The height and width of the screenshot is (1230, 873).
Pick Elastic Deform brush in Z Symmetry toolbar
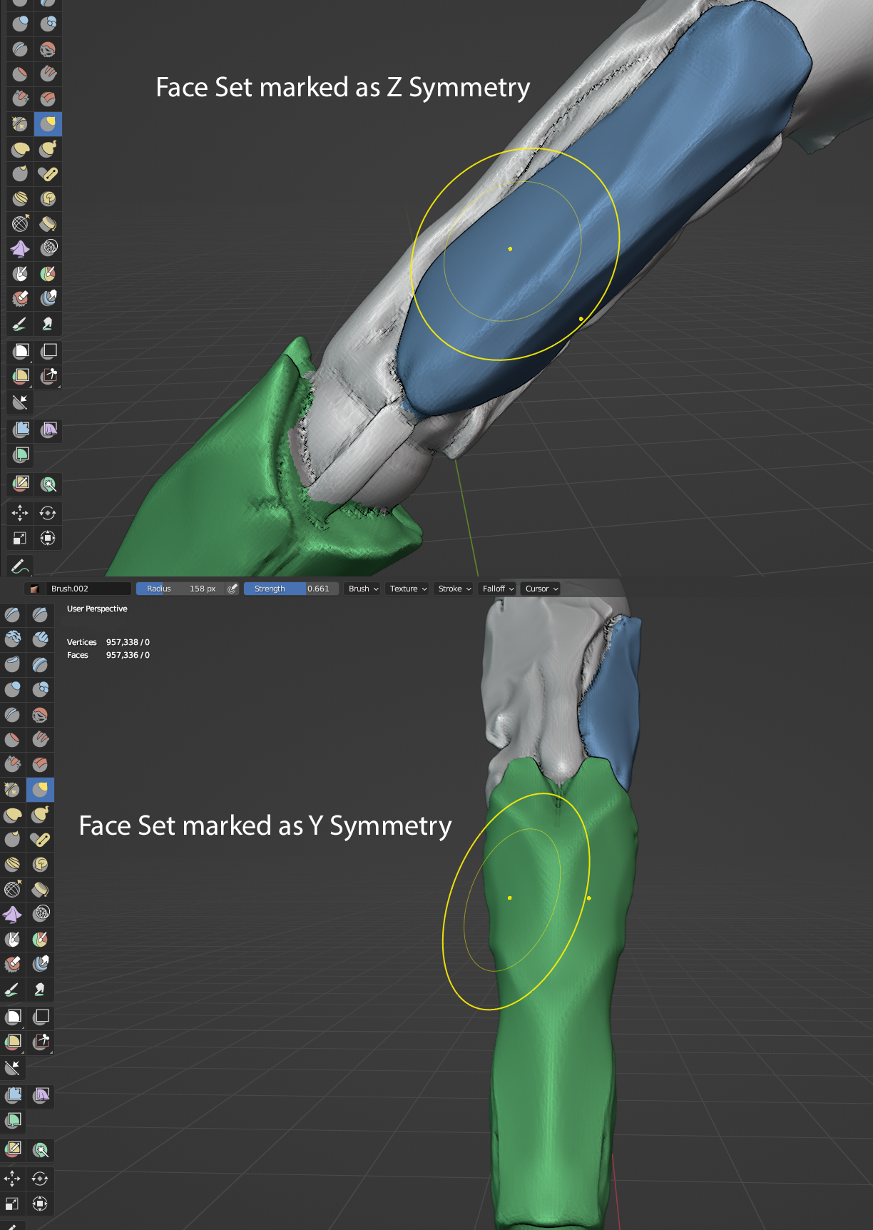[x=20, y=149]
